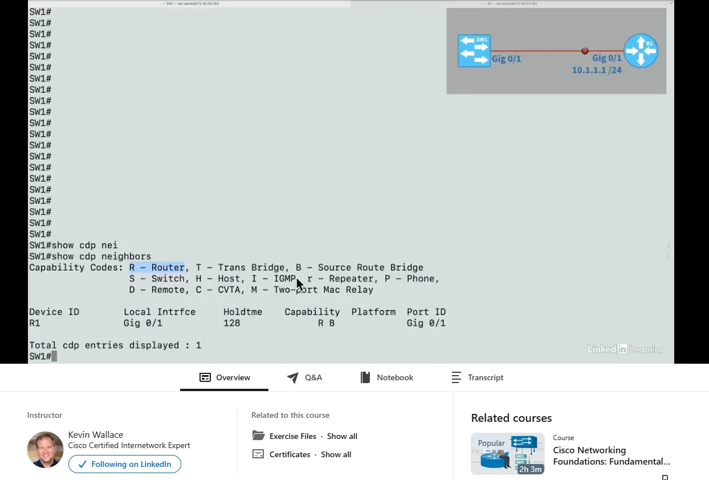This screenshot has height=480, width=709.
Task: Click Kevin Wallace's profile photo
Action: pyautogui.click(x=45, y=450)
